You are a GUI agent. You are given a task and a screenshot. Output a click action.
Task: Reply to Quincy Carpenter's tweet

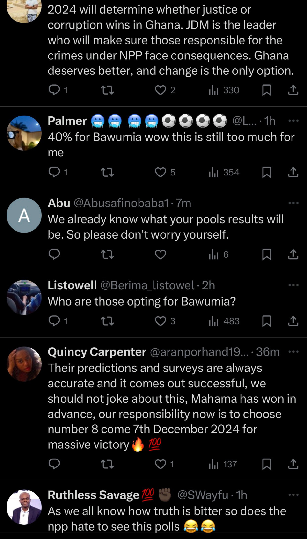[x=54, y=464]
